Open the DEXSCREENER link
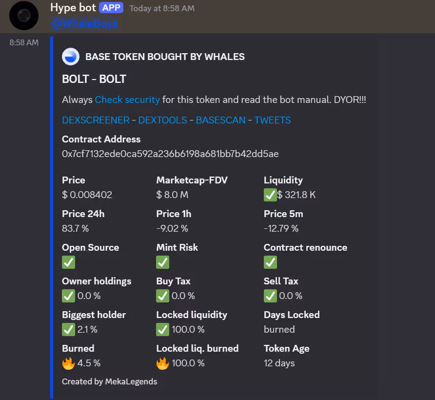The image size is (435, 400). pyautogui.click(x=96, y=120)
